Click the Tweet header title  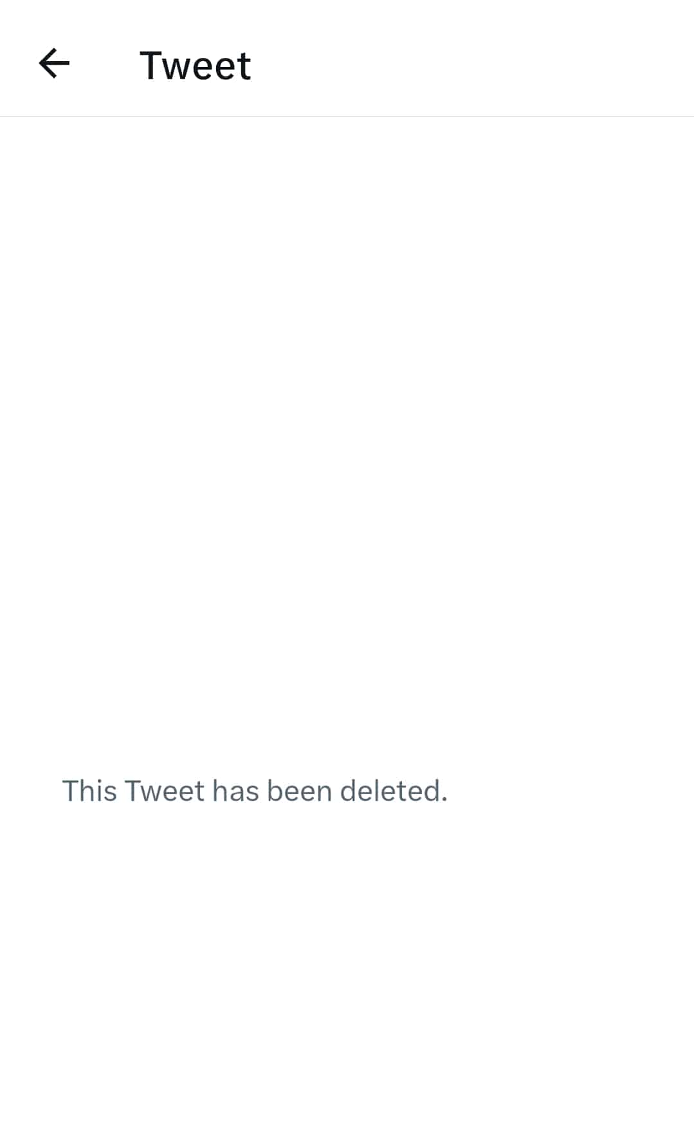(x=195, y=66)
